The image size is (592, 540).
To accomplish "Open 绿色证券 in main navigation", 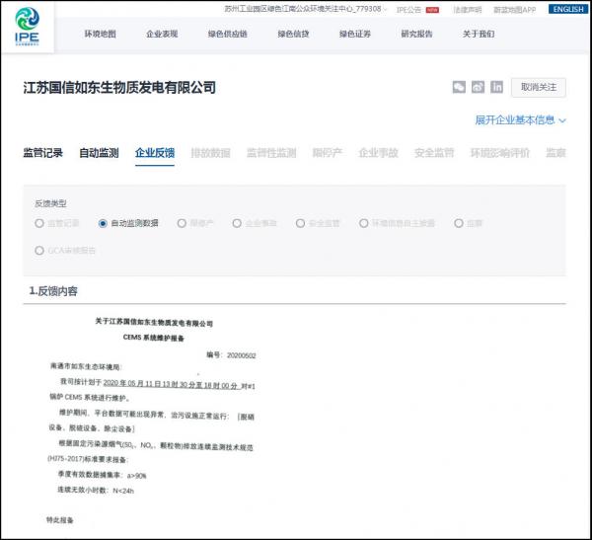I will tap(355, 34).
